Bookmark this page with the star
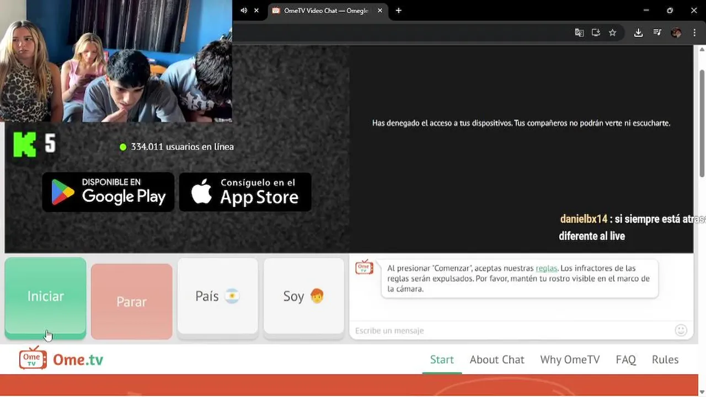 pyautogui.click(x=612, y=33)
